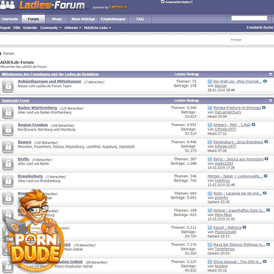Viewport: 274px width, 274px height.
Task: Open the Bayern forum link
Action: tap(24, 142)
